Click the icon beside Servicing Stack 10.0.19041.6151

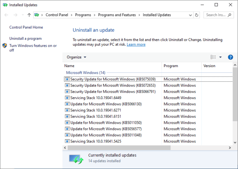pyautogui.click(x=67, y=116)
